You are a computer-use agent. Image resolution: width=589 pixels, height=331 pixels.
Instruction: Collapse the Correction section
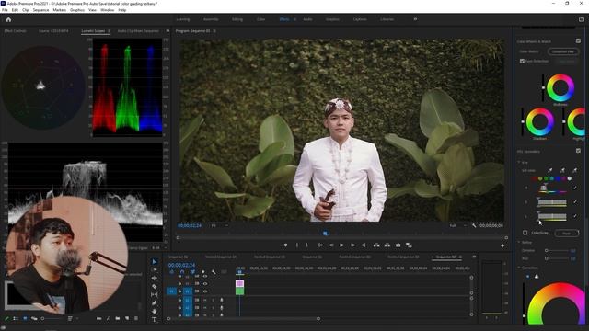pyautogui.click(x=519, y=268)
